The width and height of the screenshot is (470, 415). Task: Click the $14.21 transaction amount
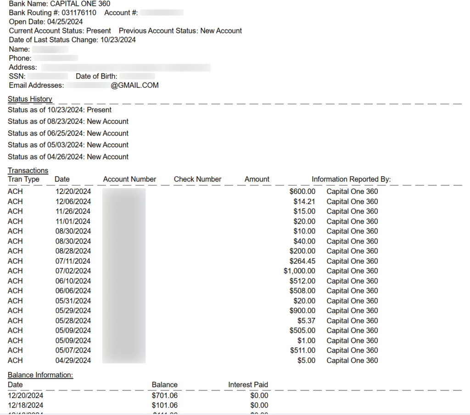click(304, 201)
